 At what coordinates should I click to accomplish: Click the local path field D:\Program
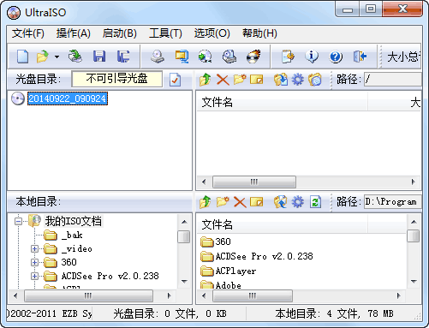click(x=393, y=202)
